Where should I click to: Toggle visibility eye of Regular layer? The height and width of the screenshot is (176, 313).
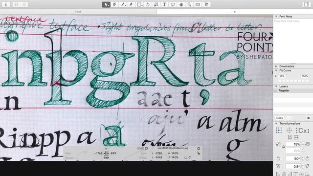click(276, 90)
